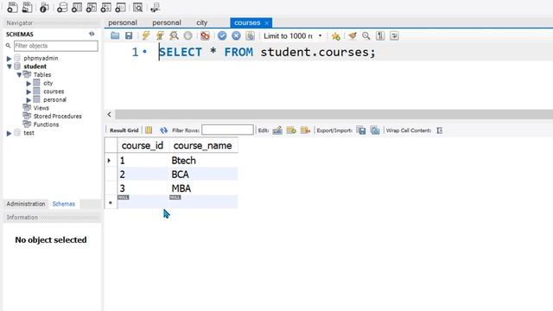Screen dimensions: 553x311
Task: Toggle Wrap Cell Content icon
Action: coord(440,130)
